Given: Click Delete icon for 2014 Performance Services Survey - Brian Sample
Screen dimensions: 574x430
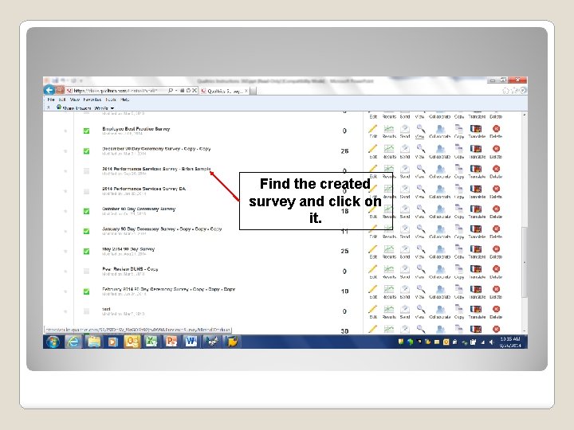Looking at the screenshot, I should point(496,169).
